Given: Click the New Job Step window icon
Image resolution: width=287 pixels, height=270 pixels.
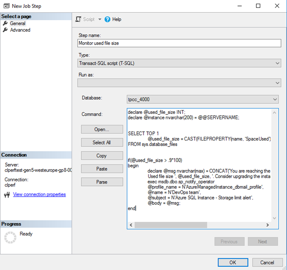Looking at the screenshot, I should coord(6,6).
